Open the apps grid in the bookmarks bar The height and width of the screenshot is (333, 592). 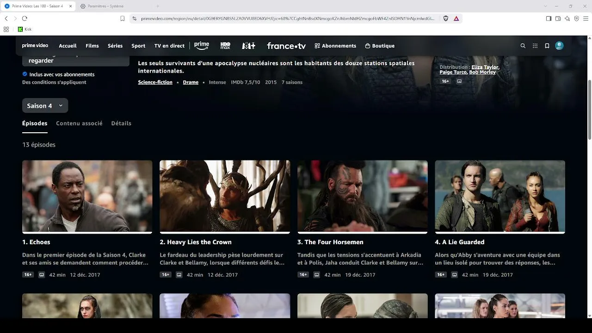pyautogui.click(x=6, y=29)
